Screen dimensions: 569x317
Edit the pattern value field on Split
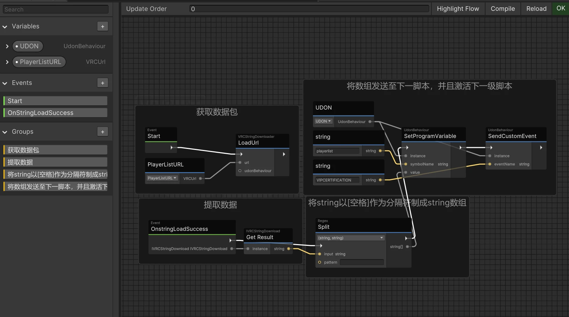click(362, 262)
